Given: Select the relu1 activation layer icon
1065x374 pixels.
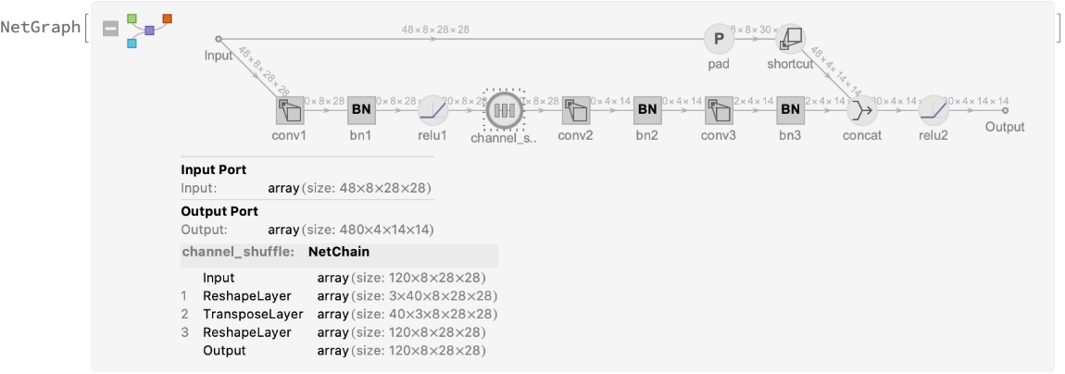Looking at the screenshot, I should coord(432,111).
